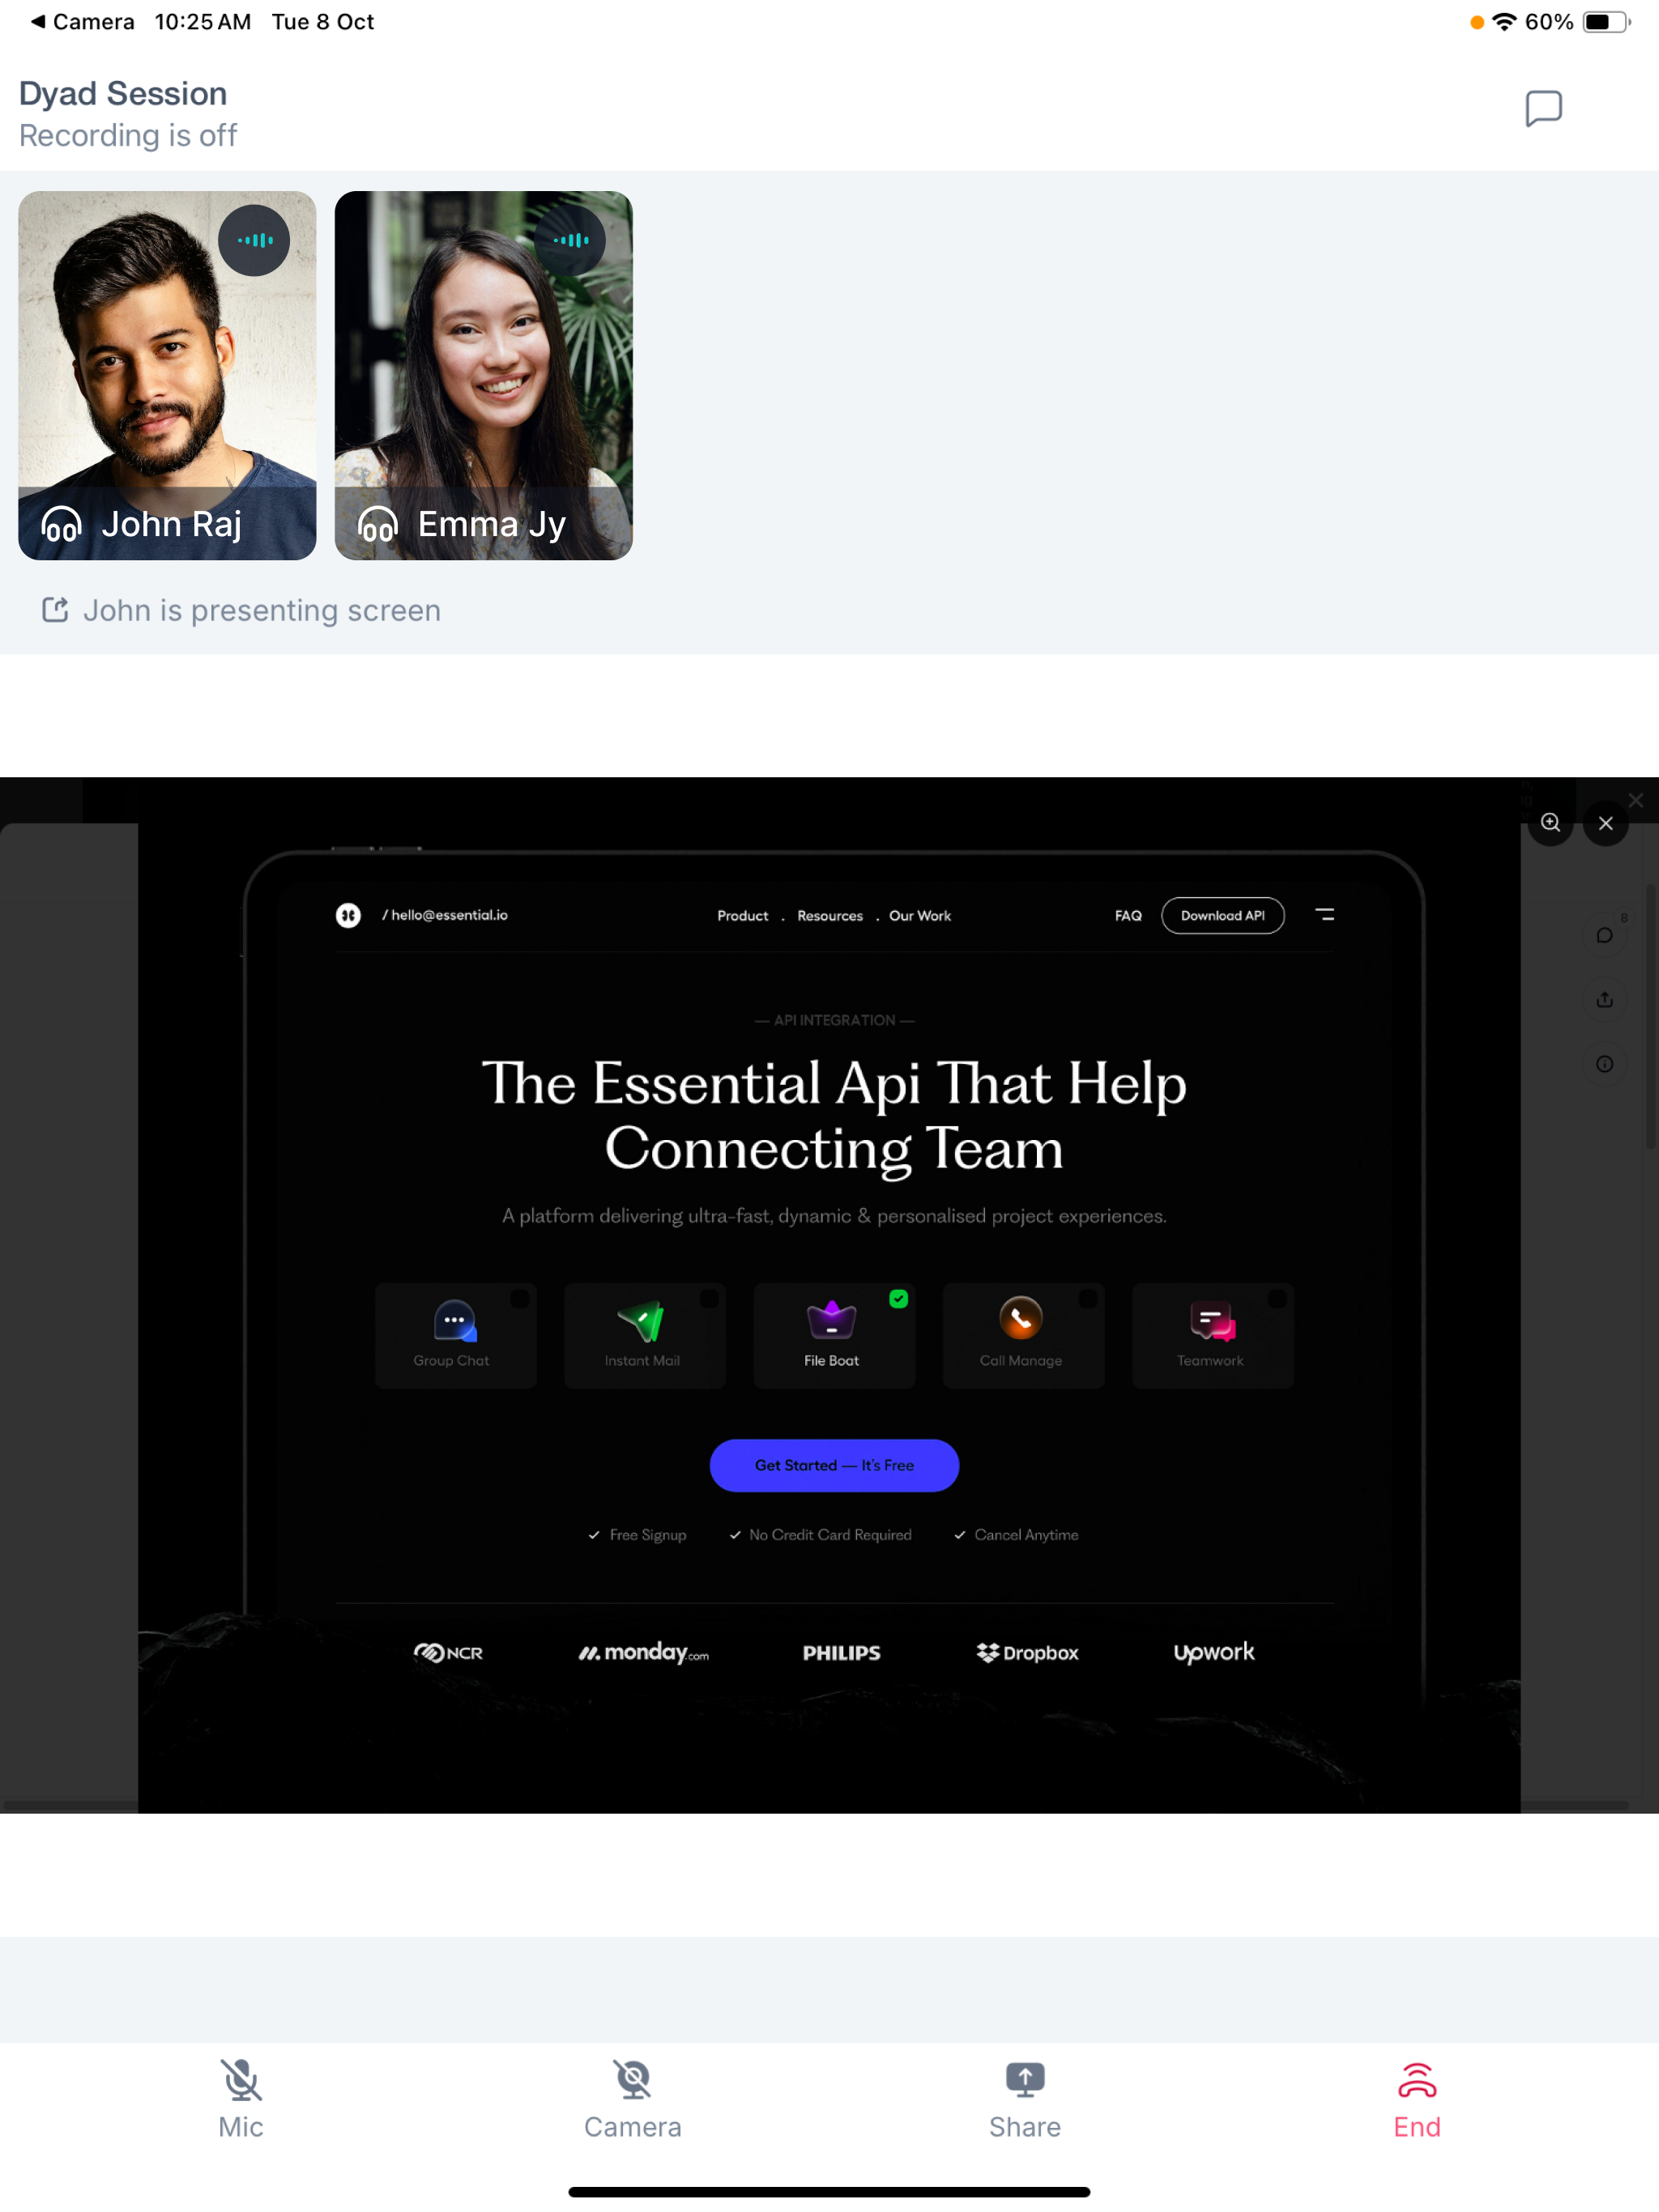Image resolution: width=1659 pixels, height=2212 pixels.
Task: End the call with the End button
Action: (1417, 2100)
